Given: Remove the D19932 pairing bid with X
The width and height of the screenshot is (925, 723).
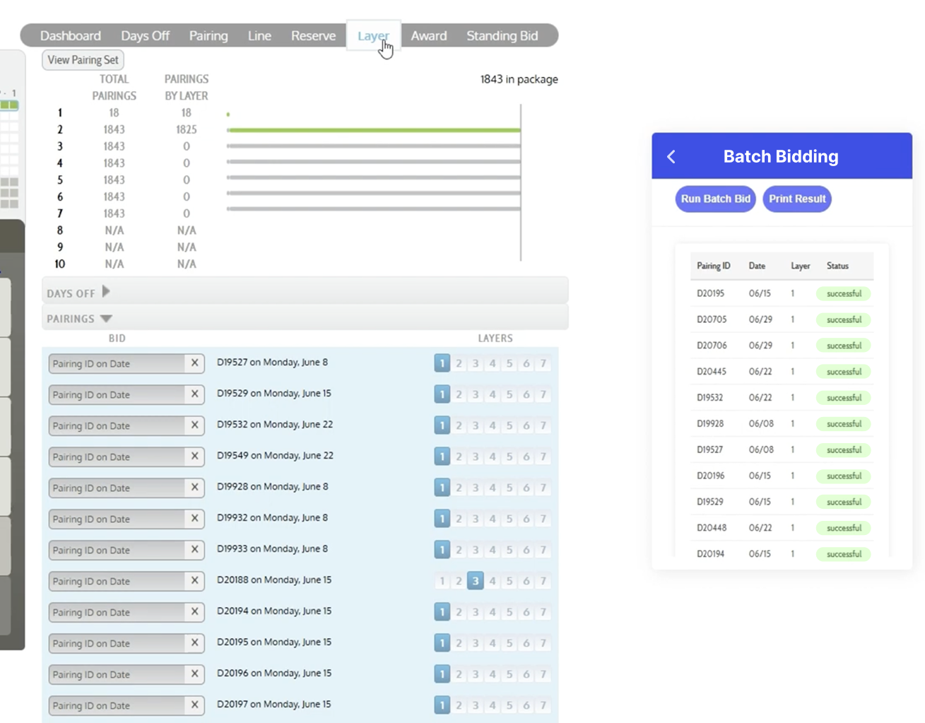Looking at the screenshot, I should (194, 519).
